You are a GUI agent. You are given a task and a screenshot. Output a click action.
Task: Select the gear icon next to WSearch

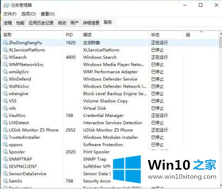coord(5,57)
